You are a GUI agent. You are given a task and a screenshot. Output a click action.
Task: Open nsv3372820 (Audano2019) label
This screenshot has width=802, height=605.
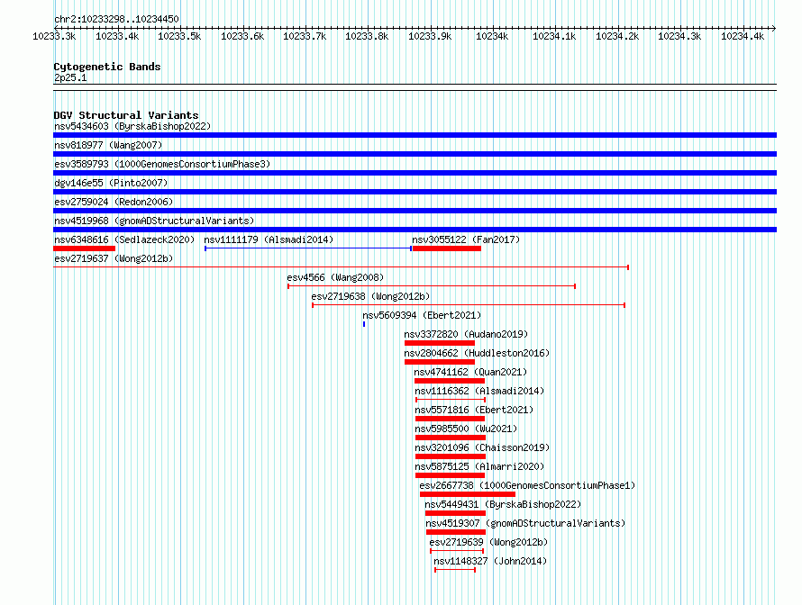point(466,334)
